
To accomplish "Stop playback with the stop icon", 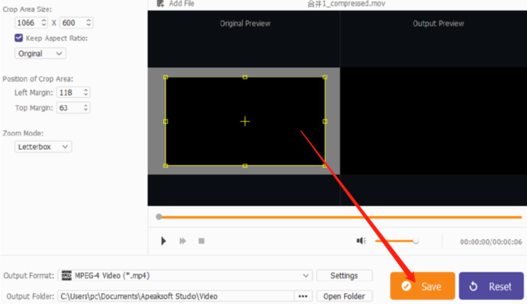I will 201,241.
